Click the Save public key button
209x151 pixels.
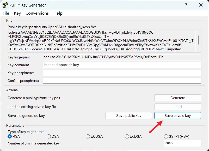[128, 116]
